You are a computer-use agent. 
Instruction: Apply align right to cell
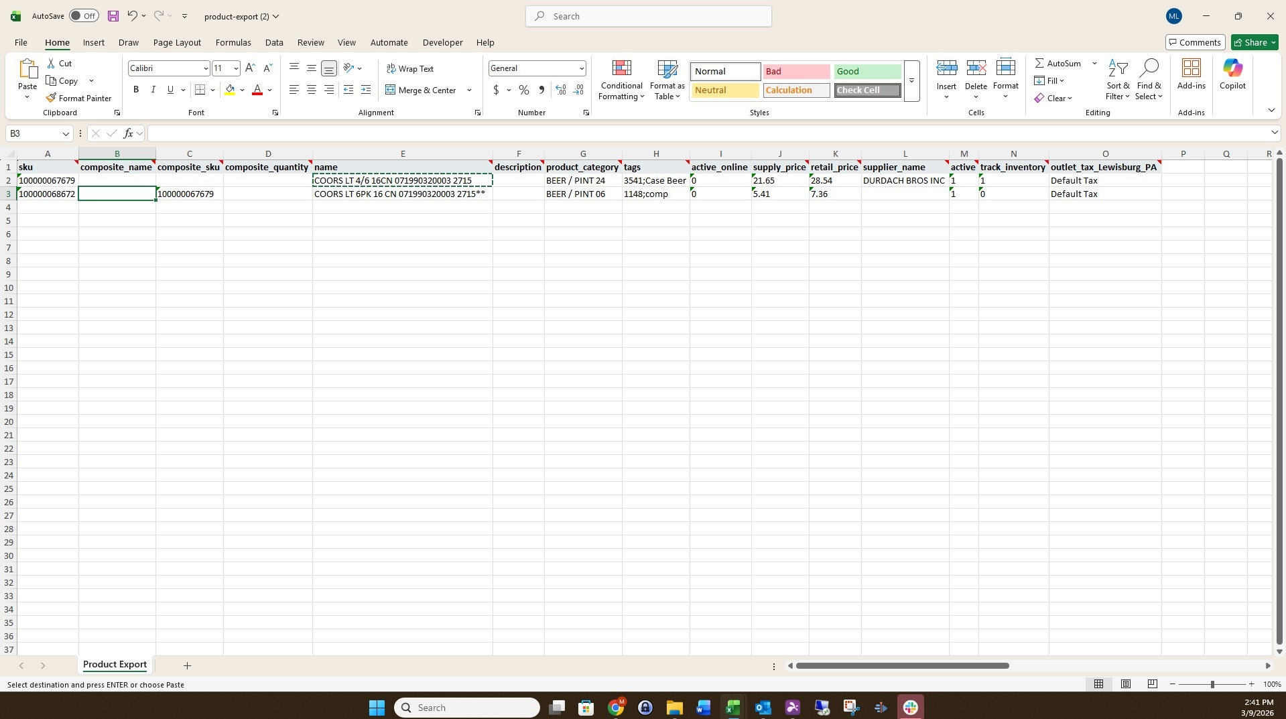point(329,90)
